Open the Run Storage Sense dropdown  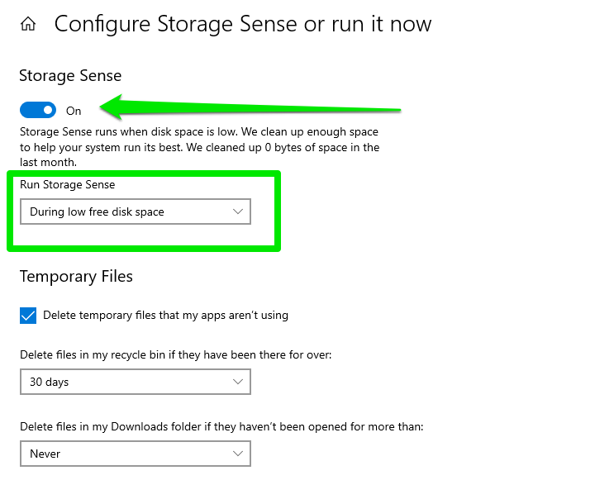pyautogui.click(x=136, y=211)
